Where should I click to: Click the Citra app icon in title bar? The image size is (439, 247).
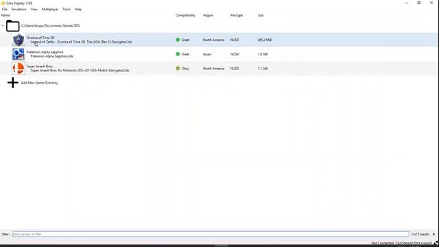pos(3,3)
